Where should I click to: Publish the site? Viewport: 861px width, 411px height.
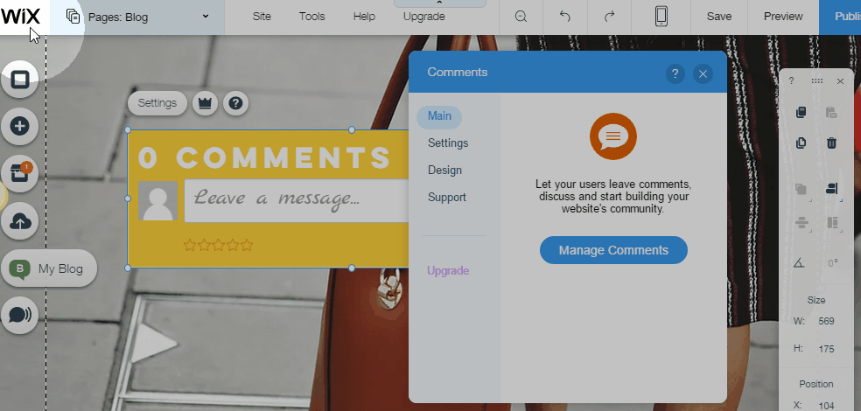[840, 17]
